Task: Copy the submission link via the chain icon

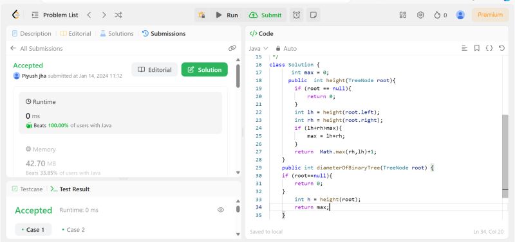Action: coord(232,48)
